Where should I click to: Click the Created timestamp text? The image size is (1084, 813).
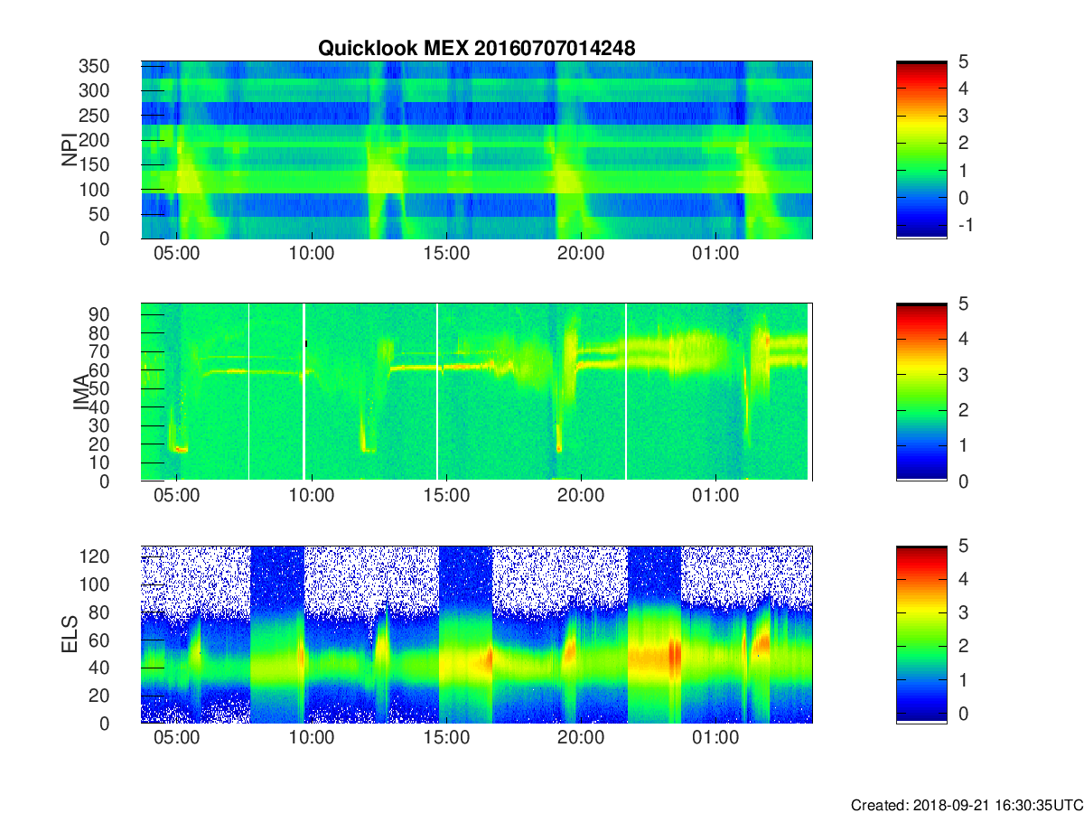(x=966, y=804)
